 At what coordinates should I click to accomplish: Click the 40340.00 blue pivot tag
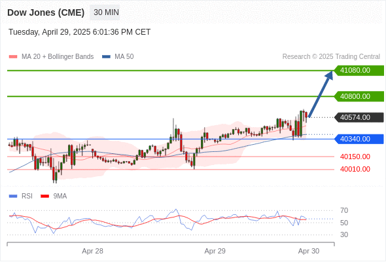pyautogui.click(x=359, y=139)
